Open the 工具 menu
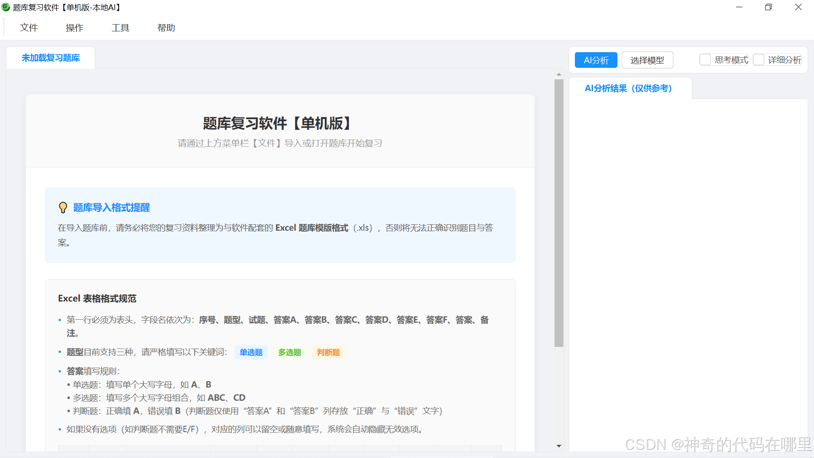This screenshot has width=814, height=458. click(120, 28)
